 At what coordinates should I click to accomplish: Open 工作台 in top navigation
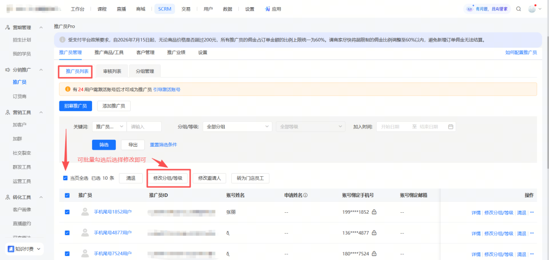pyautogui.click(x=77, y=9)
